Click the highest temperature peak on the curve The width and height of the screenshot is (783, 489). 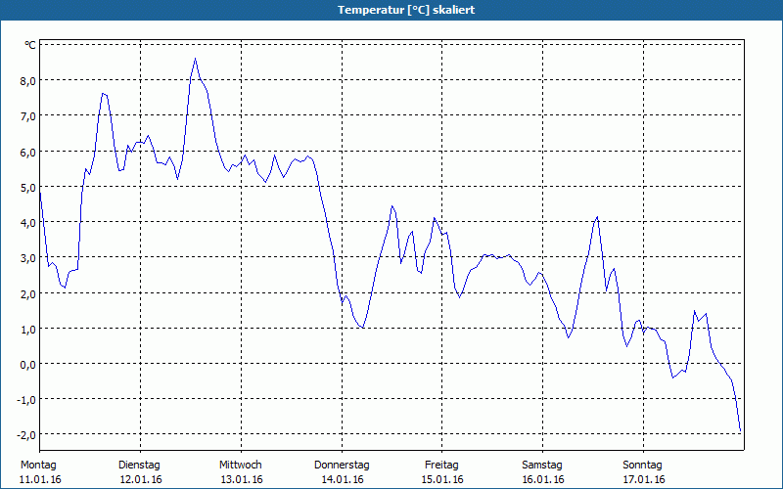195,59
